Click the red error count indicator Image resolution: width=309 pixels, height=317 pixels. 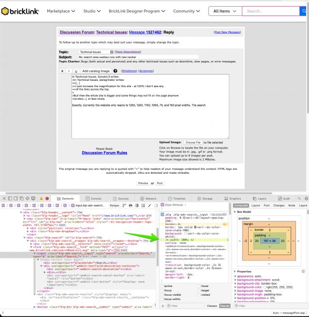pyautogui.click(x=47, y=198)
